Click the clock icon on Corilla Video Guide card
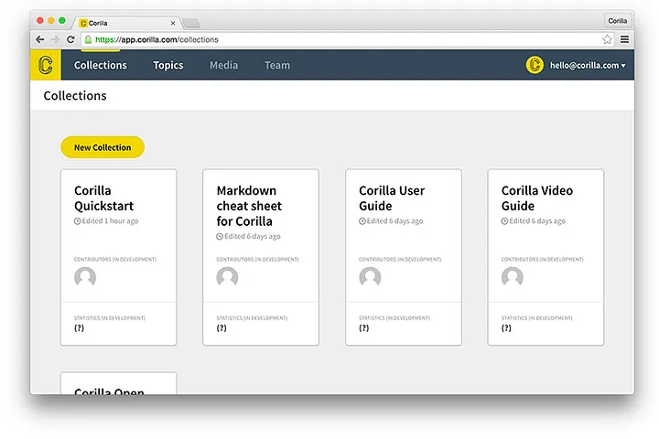This screenshot has width=659, height=439. tap(504, 221)
